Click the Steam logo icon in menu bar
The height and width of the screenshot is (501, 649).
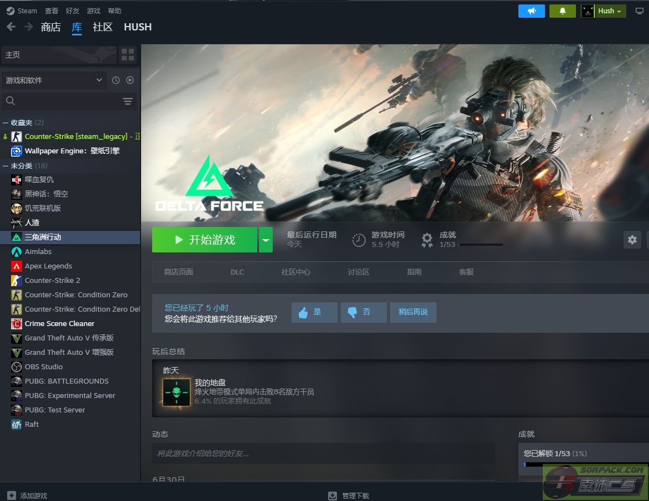11,11
